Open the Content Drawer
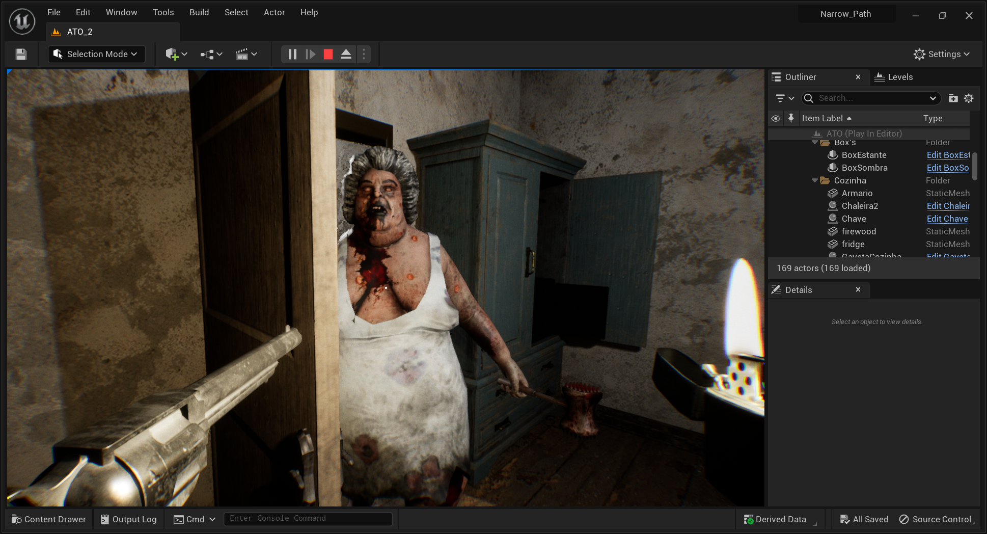This screenshot has width=987, height=534. (x=49, y=519)
